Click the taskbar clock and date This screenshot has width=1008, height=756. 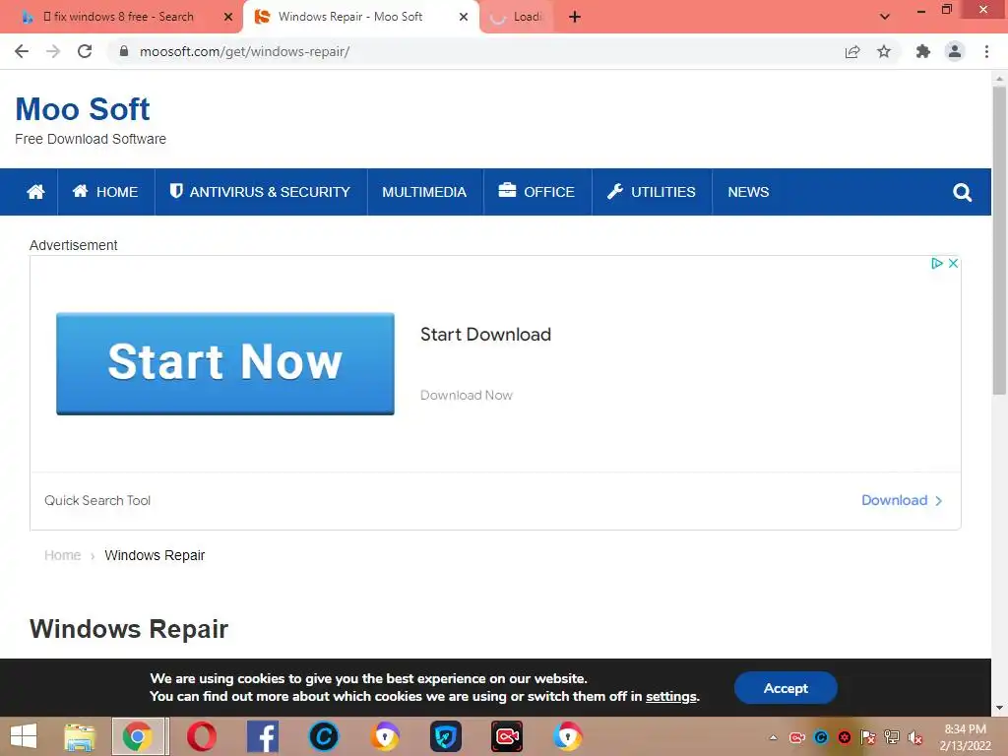pos(965,737)
